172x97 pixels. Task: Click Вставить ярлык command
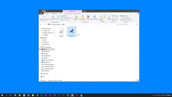[66, 20]
